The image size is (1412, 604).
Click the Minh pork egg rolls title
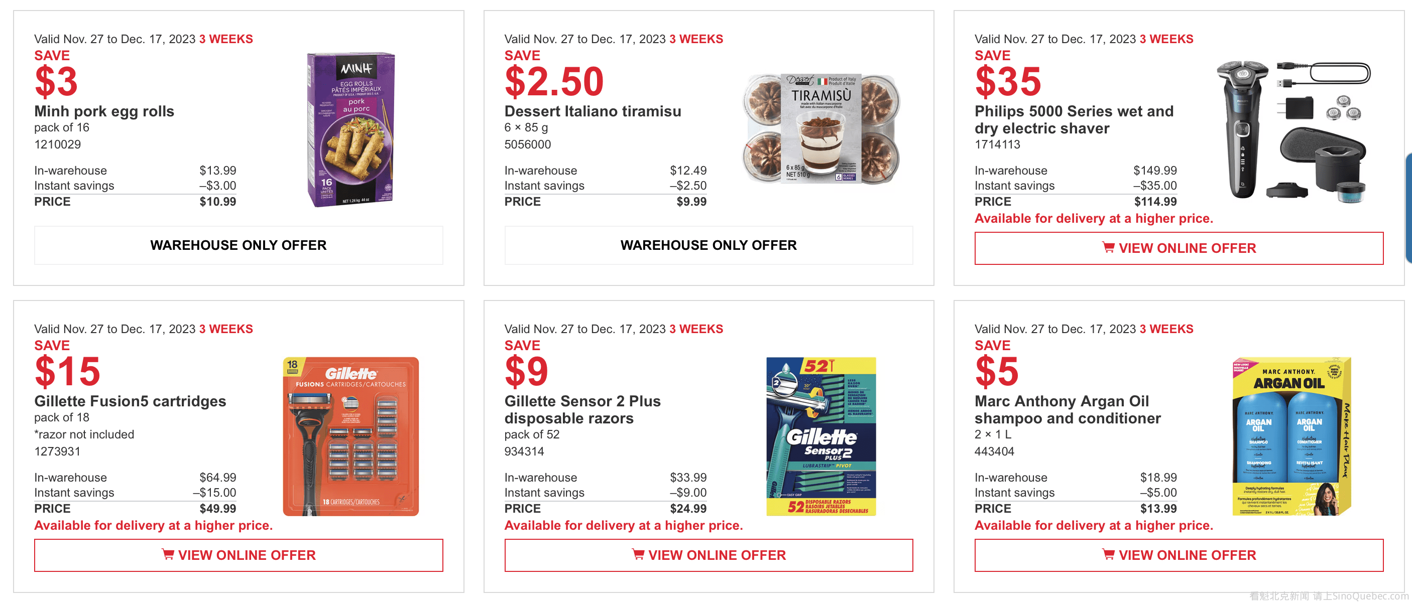pyautogui.click(x=104, y=111)
